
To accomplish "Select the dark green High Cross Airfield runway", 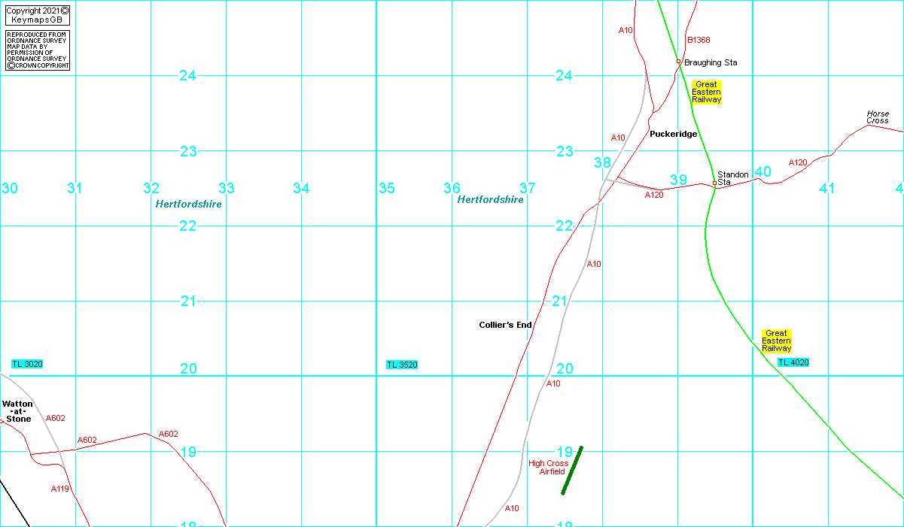I will click(572, 471).
